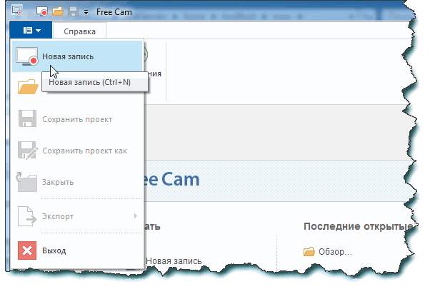440x304 pixels.
Task: Open the blue application menu button
Action: (x=31, y=30)
